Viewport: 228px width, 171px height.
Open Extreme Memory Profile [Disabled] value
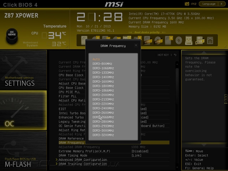140,151
